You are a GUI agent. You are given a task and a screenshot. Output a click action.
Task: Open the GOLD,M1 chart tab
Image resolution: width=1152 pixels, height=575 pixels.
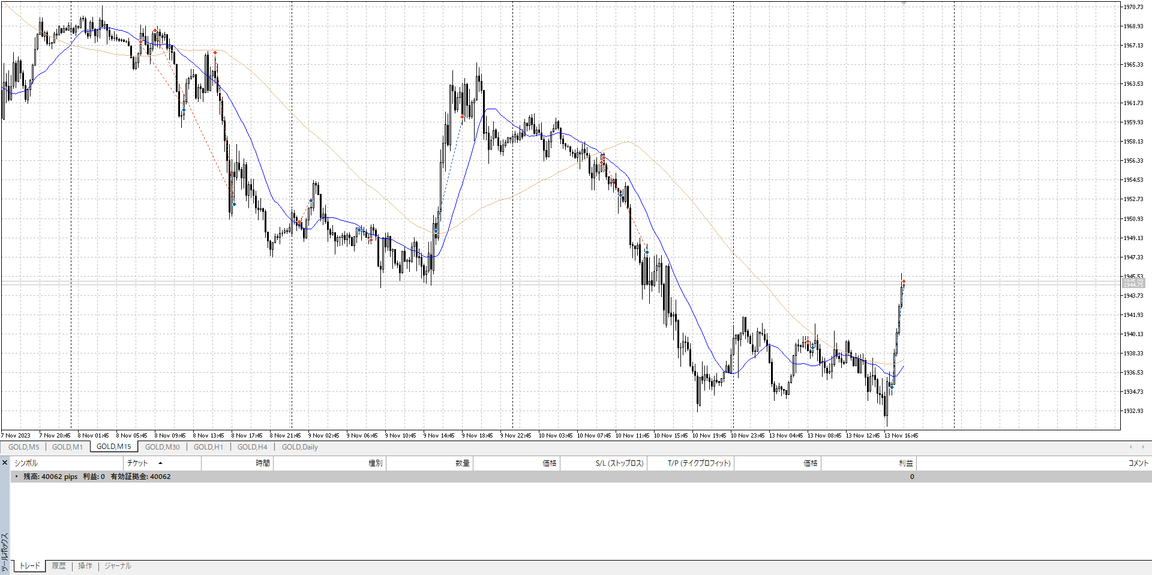67,447
